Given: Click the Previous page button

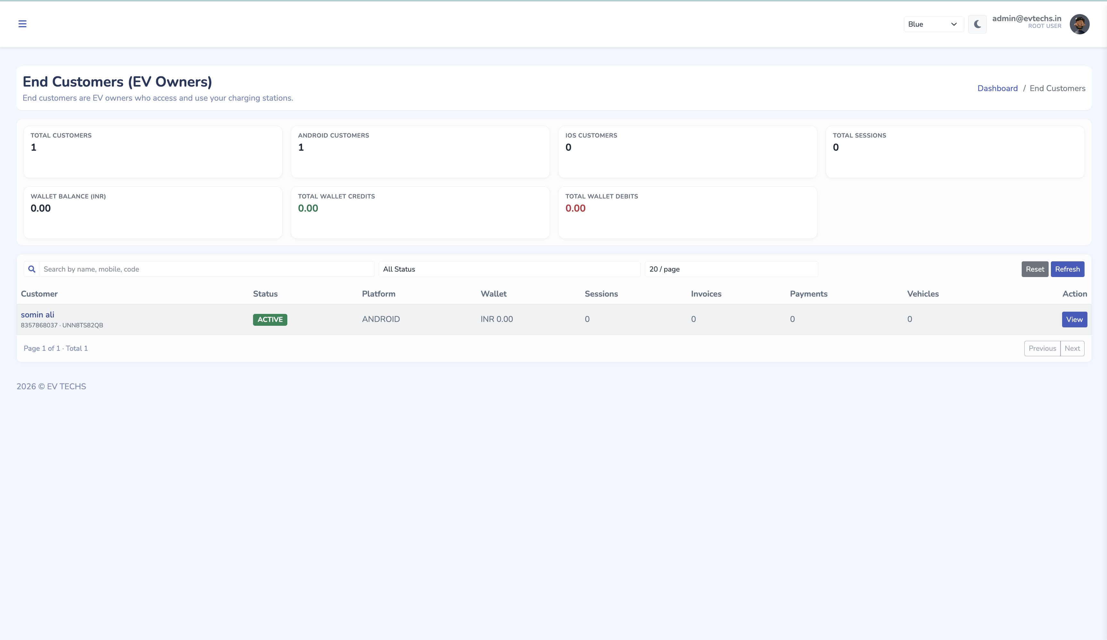Looking at the screenshot, I should 1042,348.
